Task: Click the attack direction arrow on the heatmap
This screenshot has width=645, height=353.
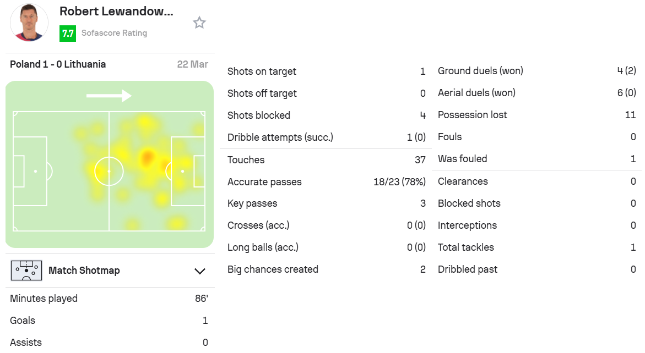Action: click(109, 96)
